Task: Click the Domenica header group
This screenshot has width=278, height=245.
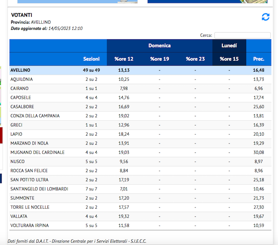Action: click(x=159, y=45)
